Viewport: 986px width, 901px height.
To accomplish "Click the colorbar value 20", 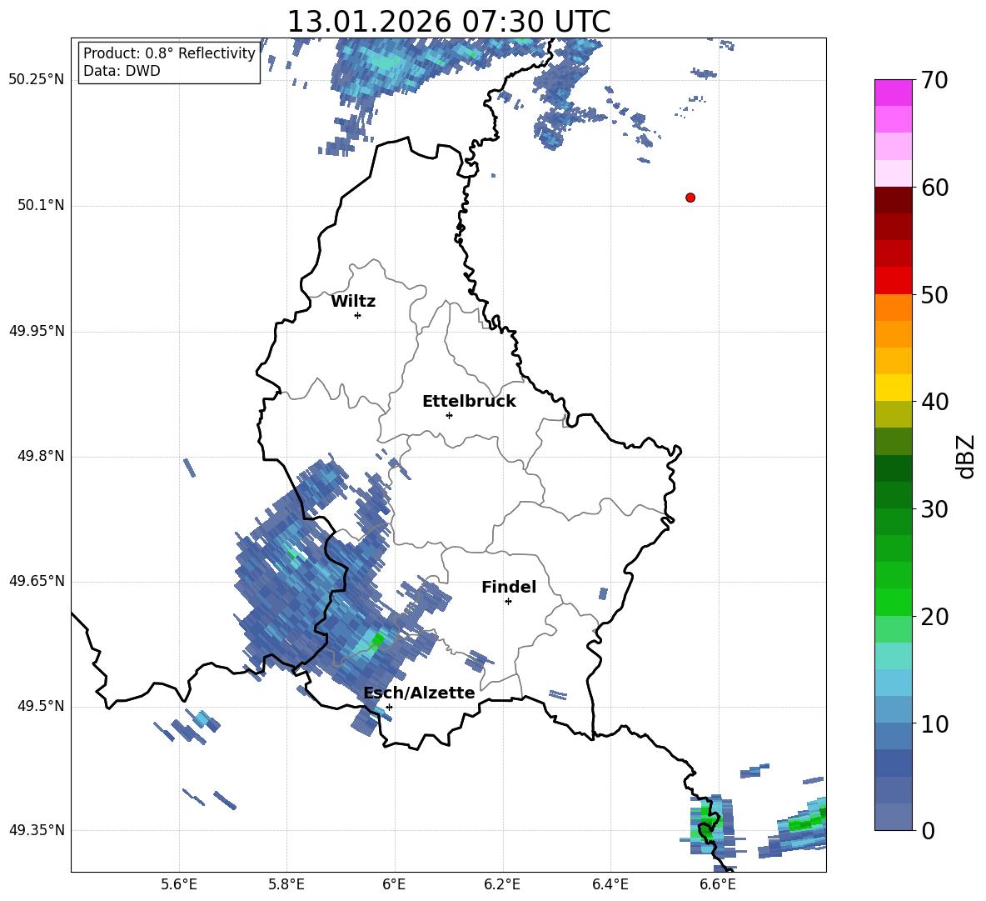I will (x=934, y=617).
